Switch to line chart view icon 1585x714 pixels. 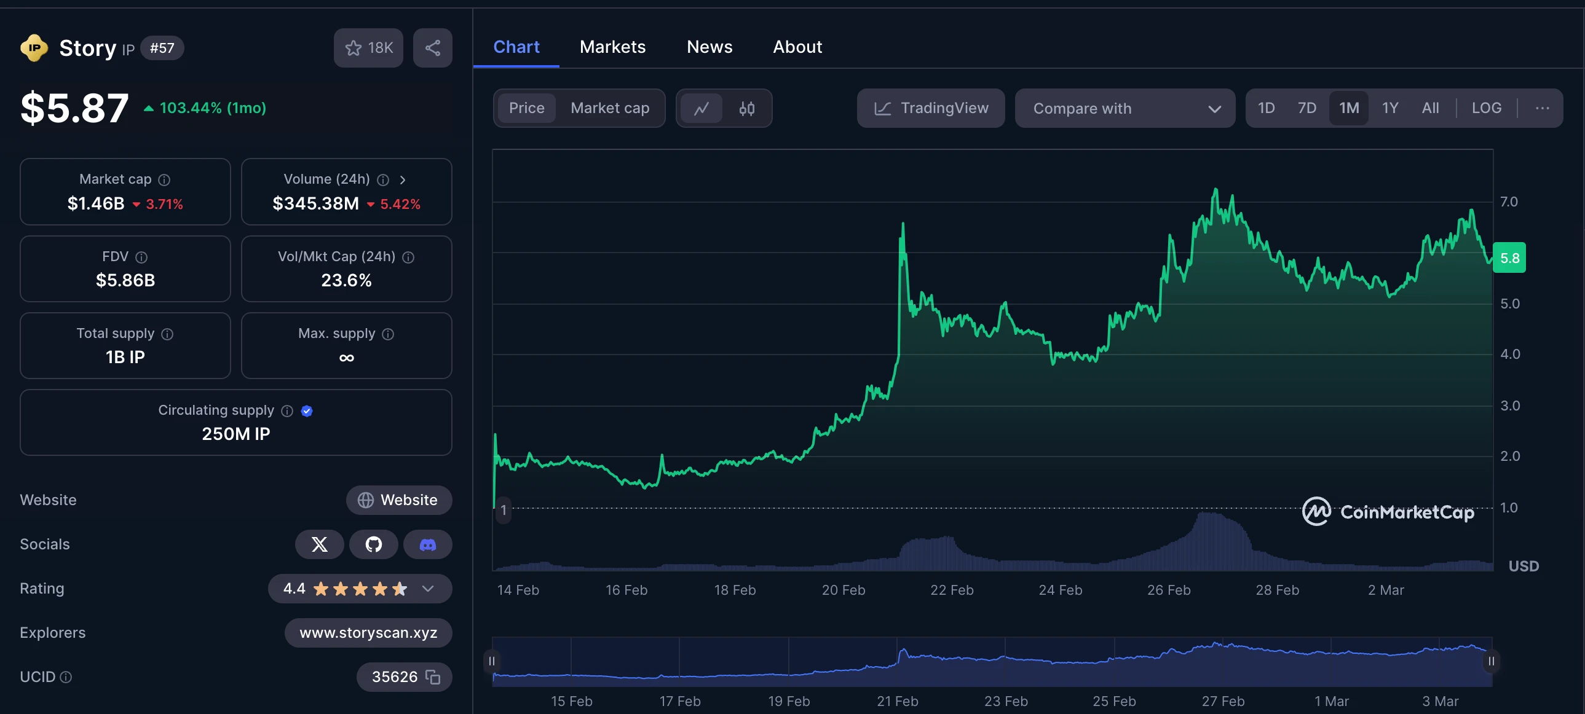tap(702, 109)
